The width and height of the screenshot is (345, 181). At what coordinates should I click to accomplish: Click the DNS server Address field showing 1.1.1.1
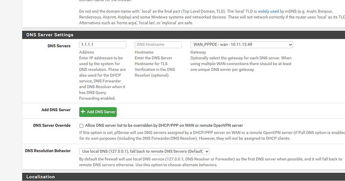tap(103, 45)
